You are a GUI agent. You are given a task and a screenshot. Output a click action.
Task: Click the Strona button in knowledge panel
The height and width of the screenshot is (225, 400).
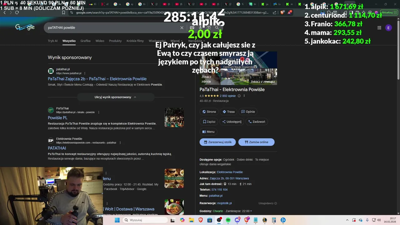coord(209,112)
